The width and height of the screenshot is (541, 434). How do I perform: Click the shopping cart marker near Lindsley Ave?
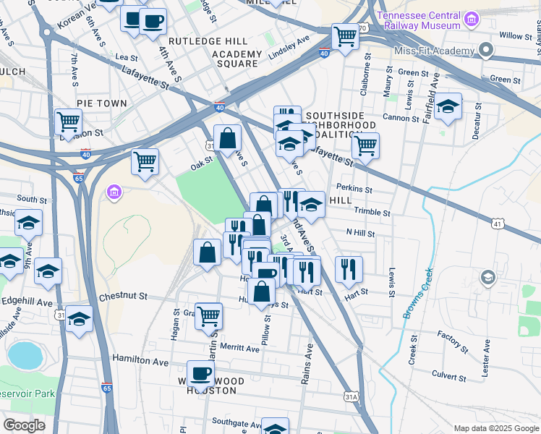click(x=346, y=36)
